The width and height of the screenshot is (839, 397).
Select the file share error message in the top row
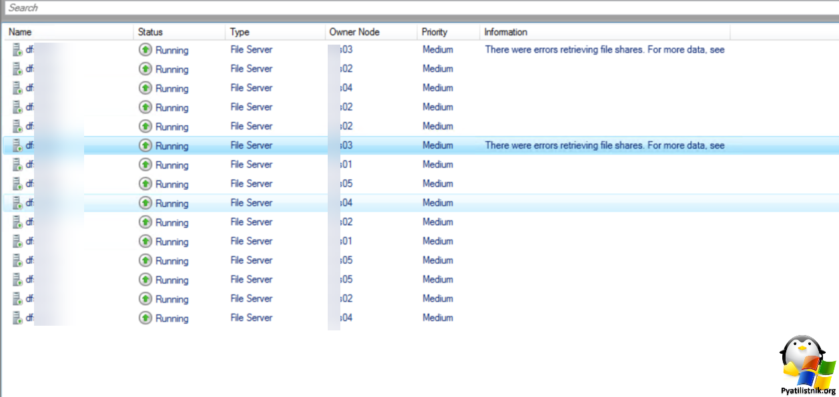coord(605,49)
